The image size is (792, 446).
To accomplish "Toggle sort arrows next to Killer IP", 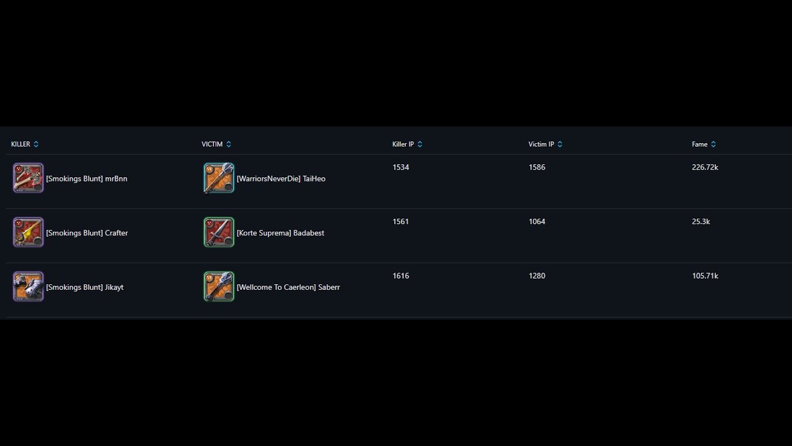I will click(x=420, y=144).
